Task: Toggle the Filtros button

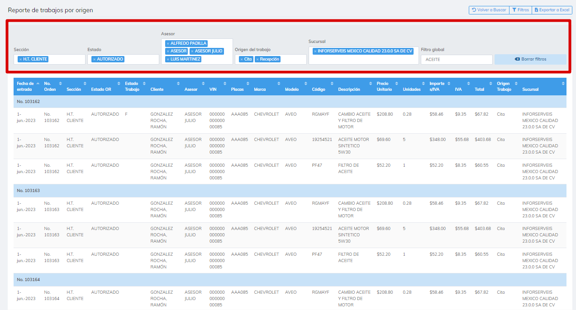Action: (520, 10)
